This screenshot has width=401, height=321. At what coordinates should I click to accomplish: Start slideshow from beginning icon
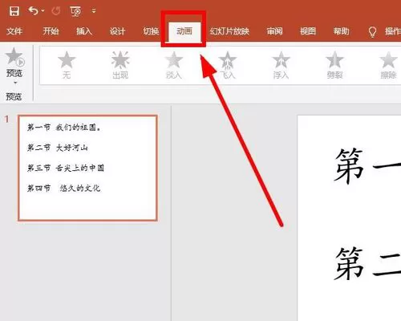[x=75, y=11]
